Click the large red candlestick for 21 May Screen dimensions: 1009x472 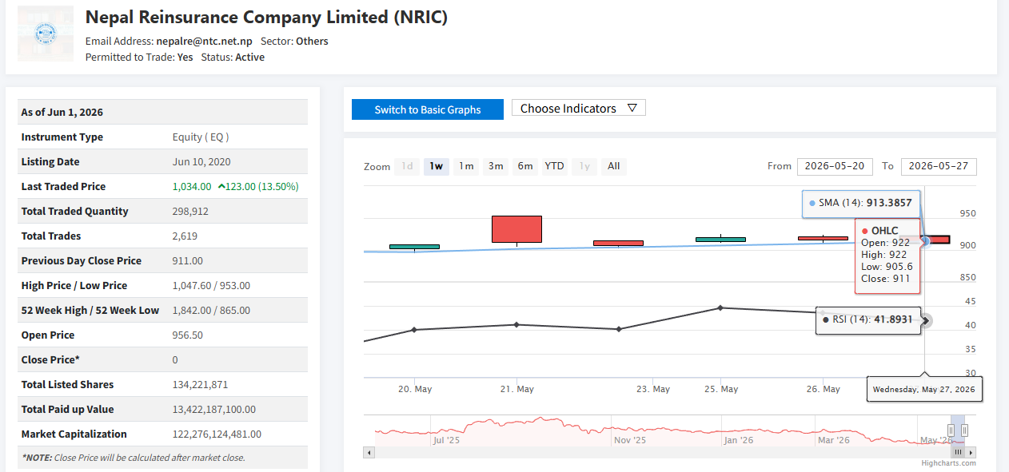(516, 228)
